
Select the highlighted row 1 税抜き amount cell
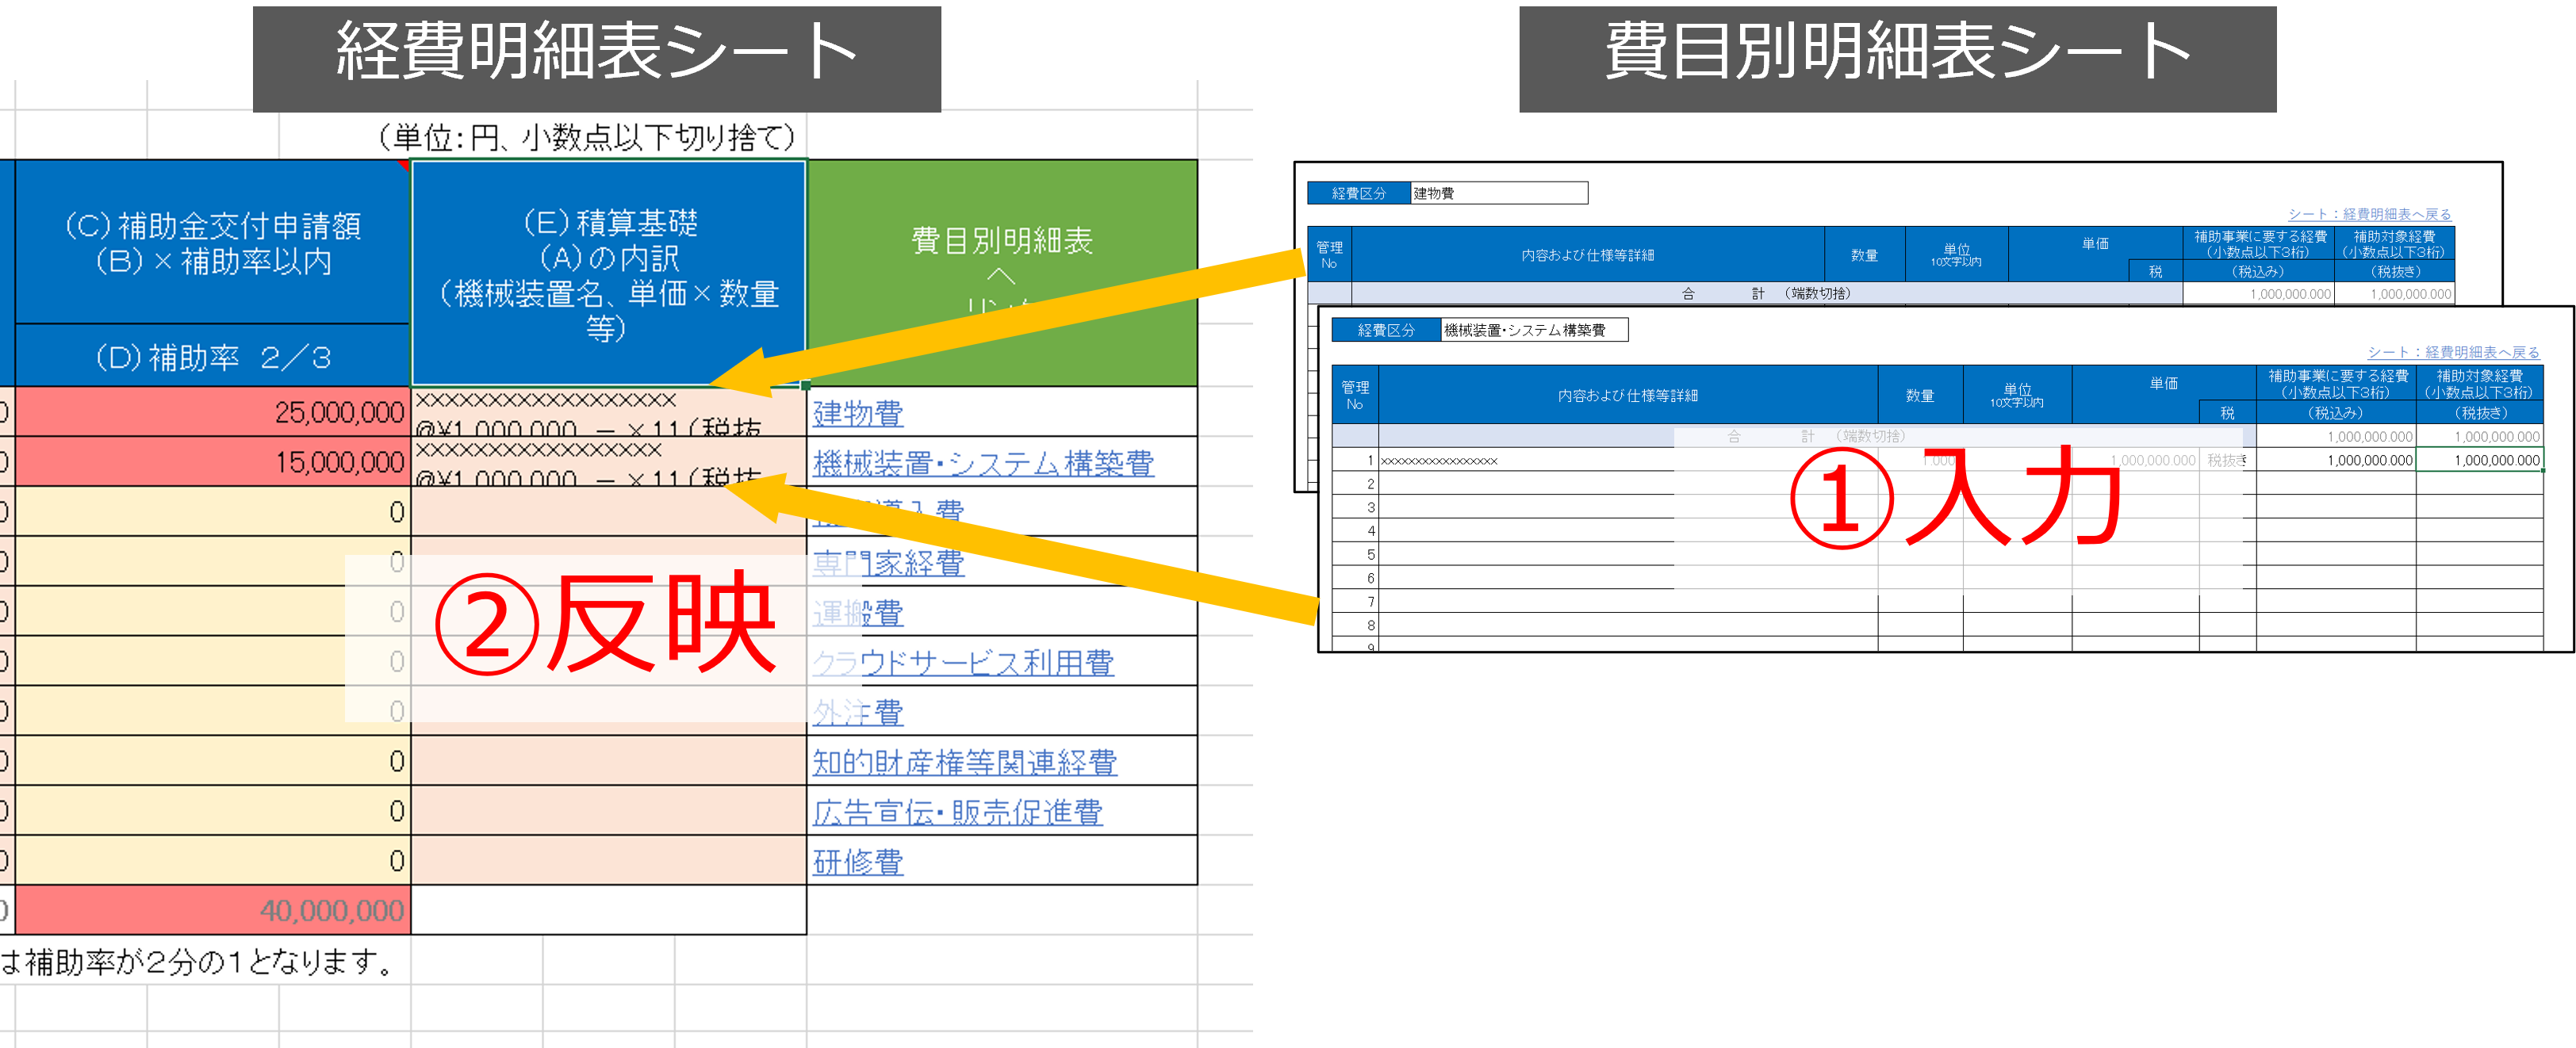(x=2480, y=460)
